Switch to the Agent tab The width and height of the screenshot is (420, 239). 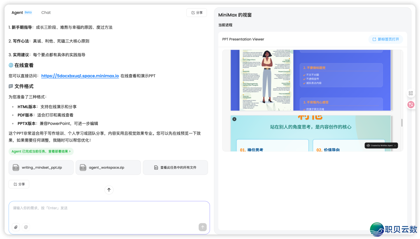coord(17,12)
